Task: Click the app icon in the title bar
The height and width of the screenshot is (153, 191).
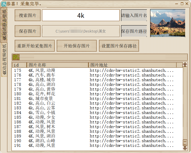Action: pyautogui.click(x=4, y=4)
